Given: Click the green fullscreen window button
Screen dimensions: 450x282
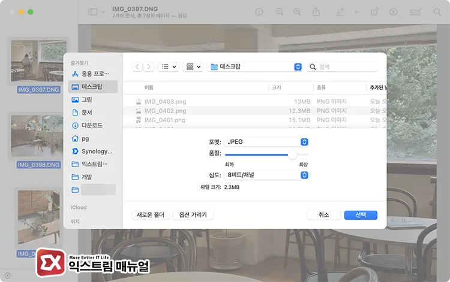Looking at the screenshot, I should tap(31, 12).
